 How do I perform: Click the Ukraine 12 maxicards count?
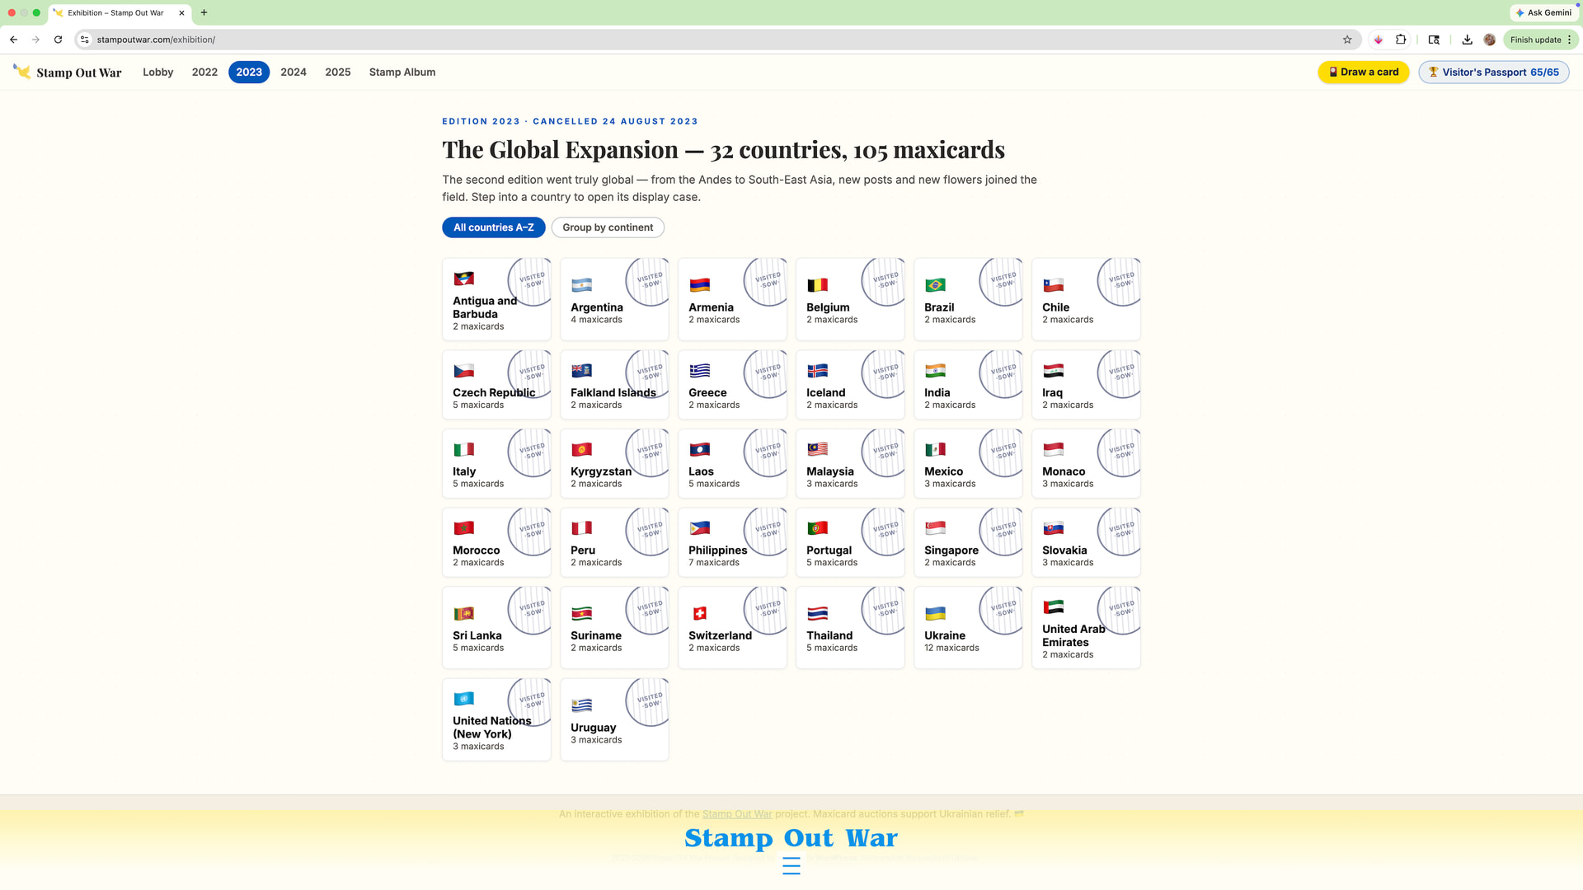tap(951, 648)
